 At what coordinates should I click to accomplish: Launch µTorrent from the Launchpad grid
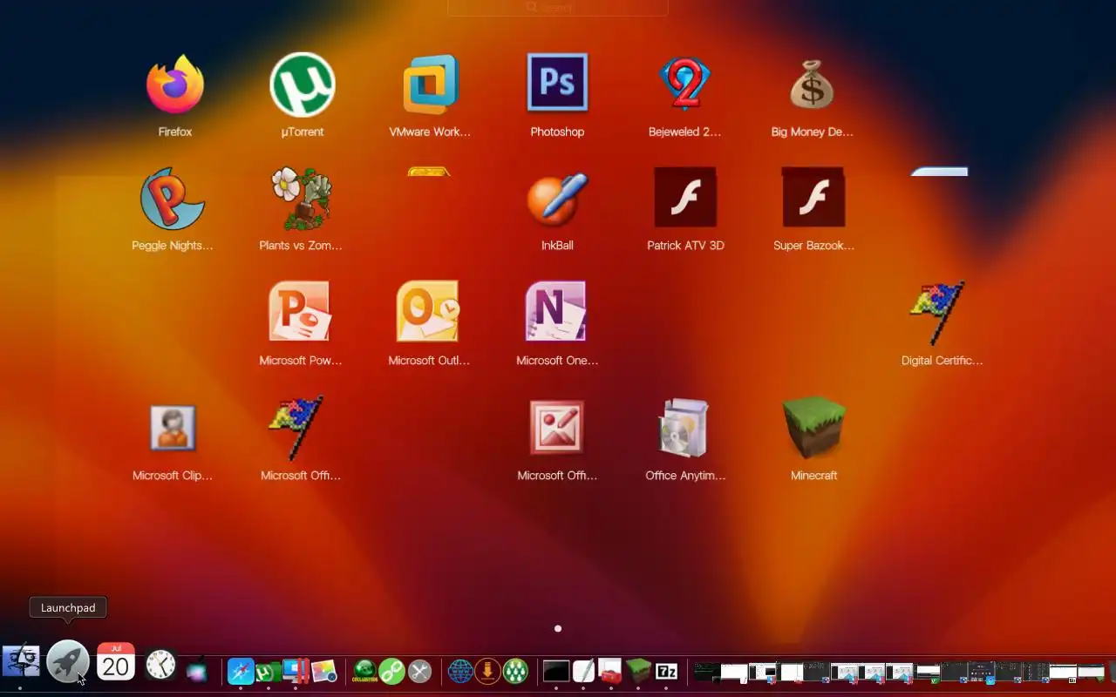pos(303,85)
